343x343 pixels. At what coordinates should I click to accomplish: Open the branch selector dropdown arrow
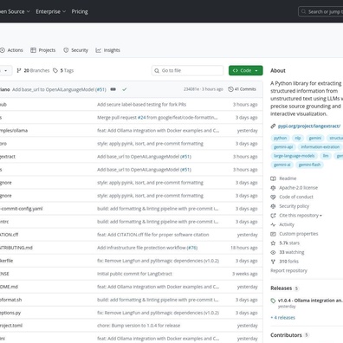(6, 70)
